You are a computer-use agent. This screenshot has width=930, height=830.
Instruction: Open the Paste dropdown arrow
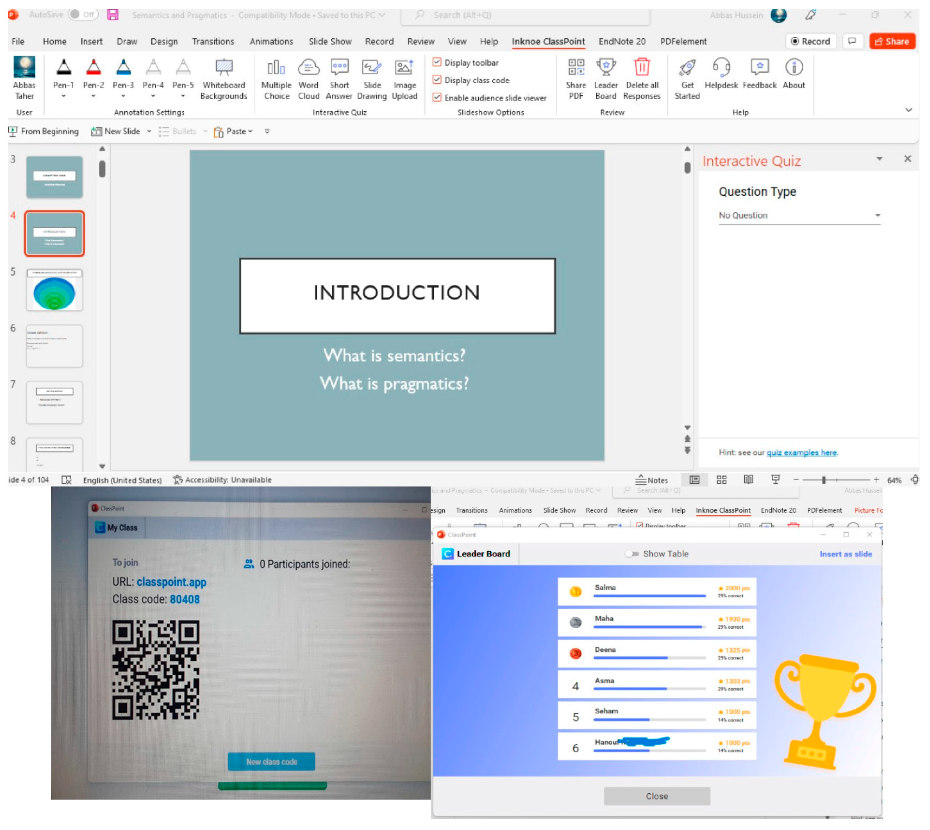coord(251,131)
